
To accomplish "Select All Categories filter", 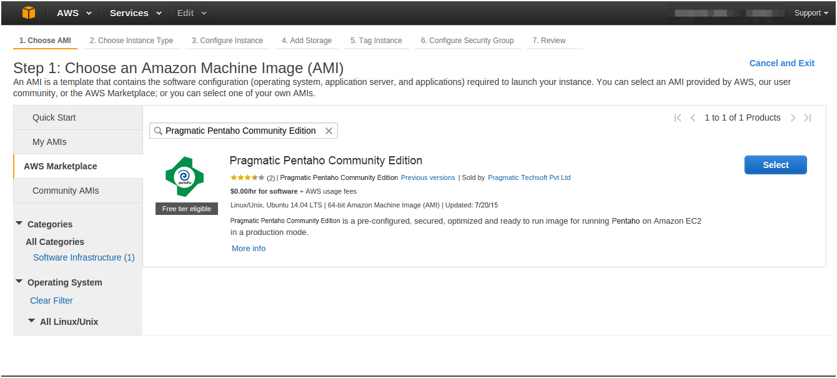I will coord(55,242).
